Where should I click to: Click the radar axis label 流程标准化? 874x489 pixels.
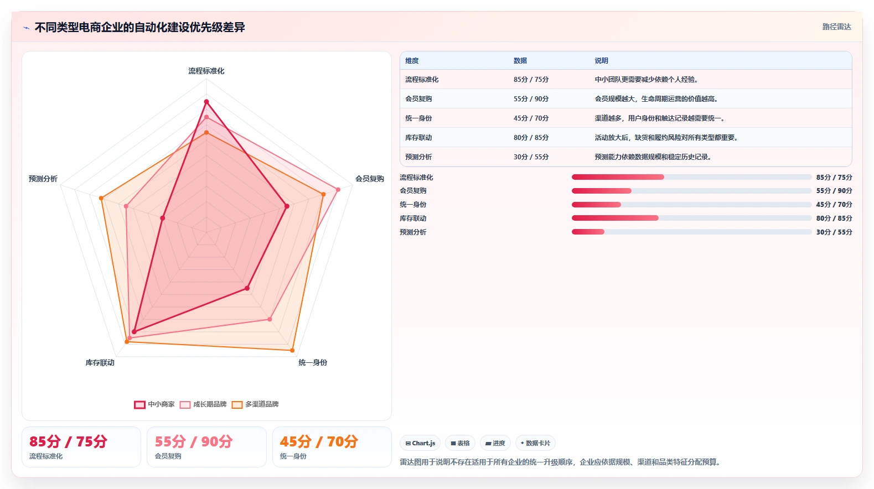pyautogui.click(x=206, y=71)
